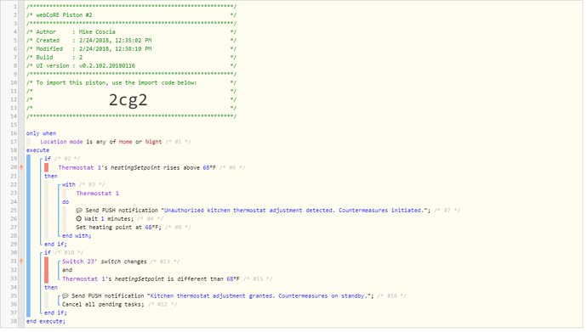Click the Build number line
The width and height of the screenshot is (587, 332).
pyautogui.click(x=131, y=58)
